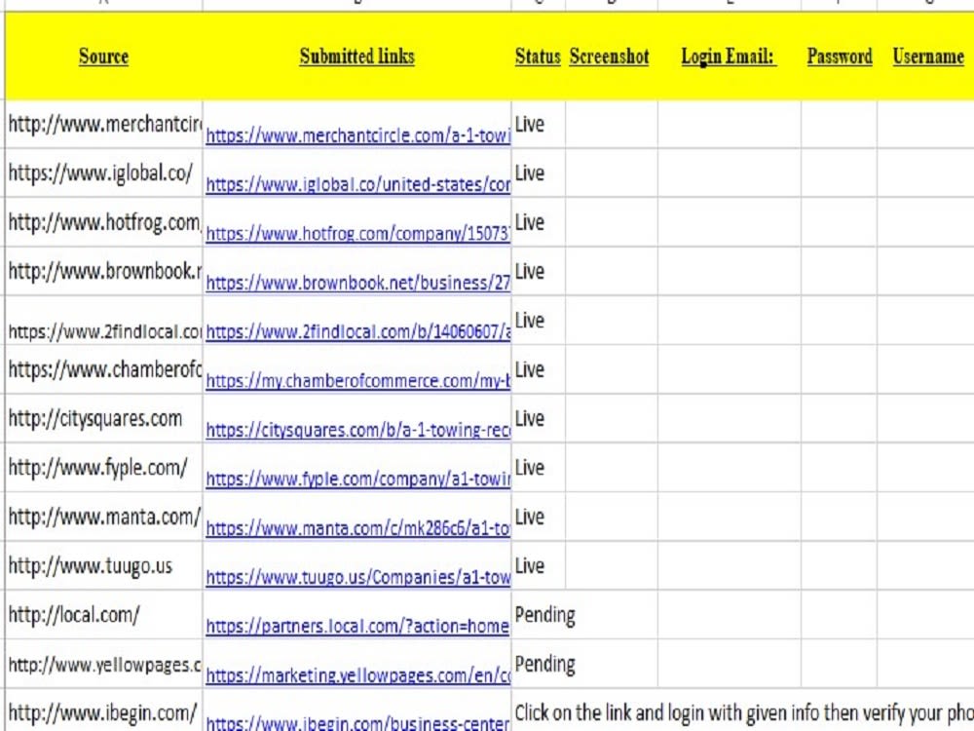
Task: Open the manta.com/c/mk286c6 submitted link
Action: point(357,528)
